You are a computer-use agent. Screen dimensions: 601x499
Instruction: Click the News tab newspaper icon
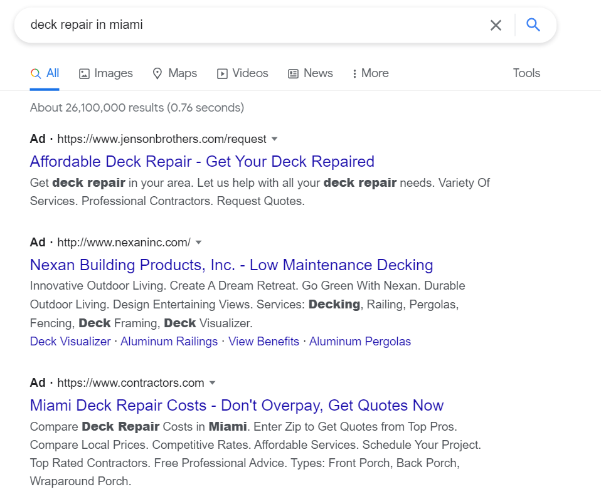293,73
